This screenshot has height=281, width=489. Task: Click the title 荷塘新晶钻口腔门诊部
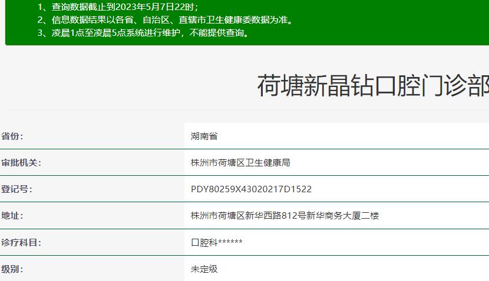[373, 86]
